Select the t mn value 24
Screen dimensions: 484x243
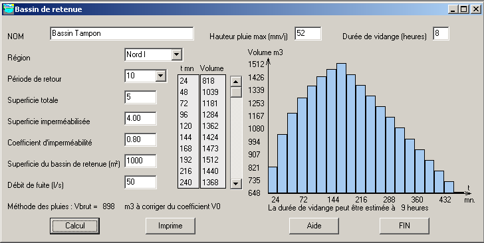coord(183,81)
